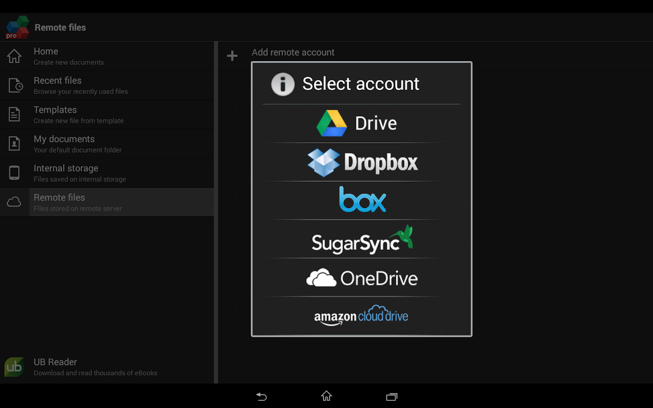
Task: Choose Google Drive account
Action: pyautogui.click(x=361, y=123)
